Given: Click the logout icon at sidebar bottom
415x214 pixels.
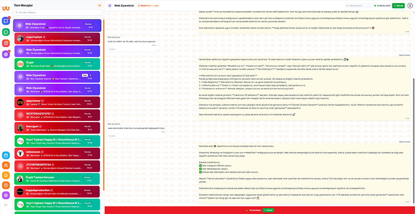Looking at the screenshot, I should click(6, 205).
